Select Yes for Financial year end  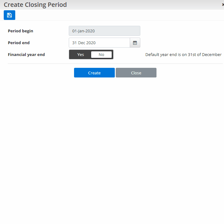coord(81,54)
